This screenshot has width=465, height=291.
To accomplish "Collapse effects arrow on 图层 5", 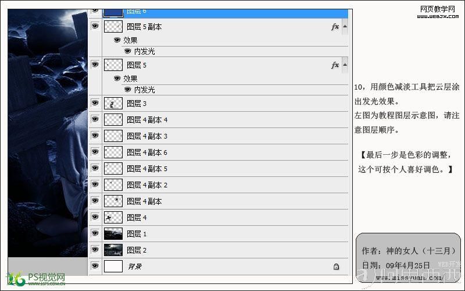I will (x=345, y=65).
